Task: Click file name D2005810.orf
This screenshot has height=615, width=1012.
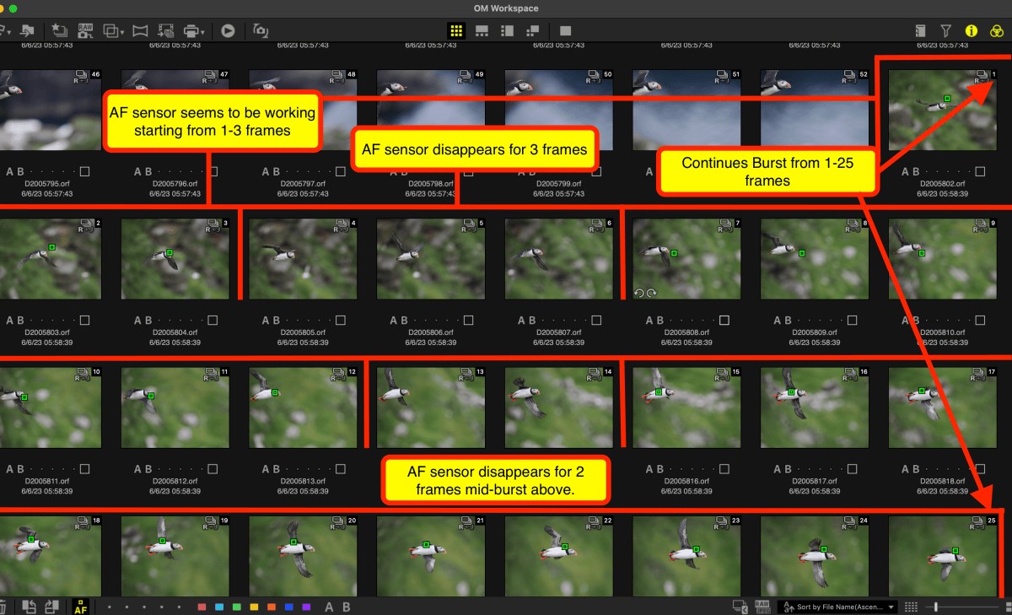Action: pos(943,332)
